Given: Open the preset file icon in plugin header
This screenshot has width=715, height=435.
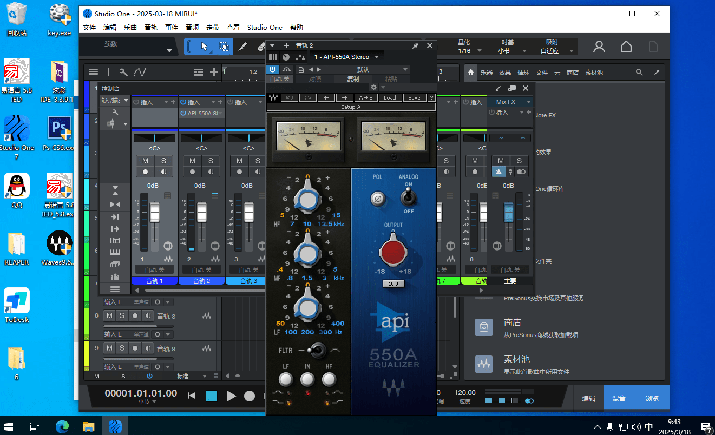Looking at the screenshot, I should click(301, 69).
